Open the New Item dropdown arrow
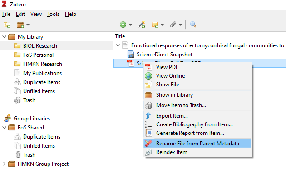Viewport: 286px width, 189px height. (131, 25)
